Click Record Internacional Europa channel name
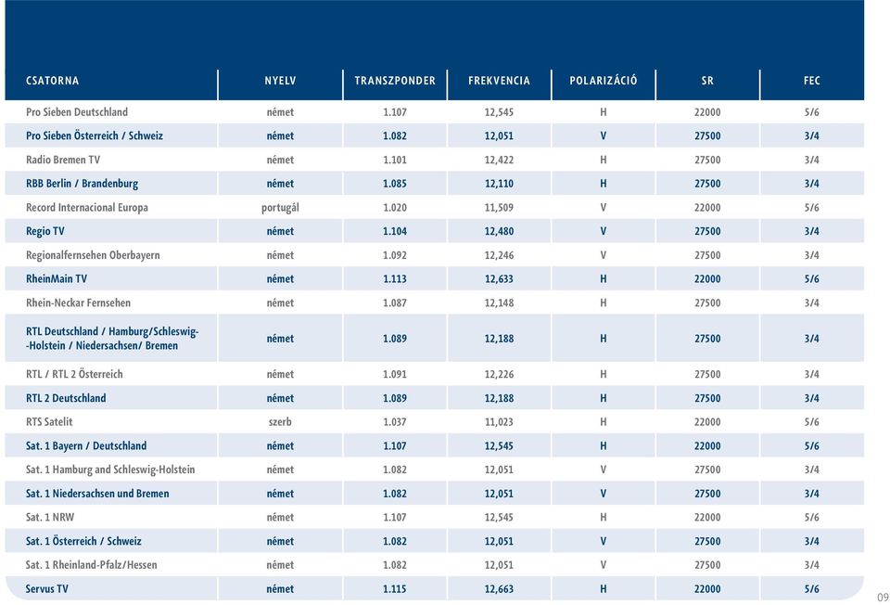890x605 pixels. pos(87,207)
